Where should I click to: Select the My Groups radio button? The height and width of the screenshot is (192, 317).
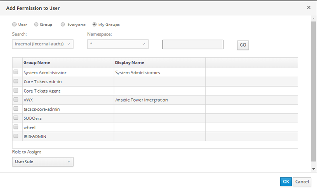(x=94, y=25)
